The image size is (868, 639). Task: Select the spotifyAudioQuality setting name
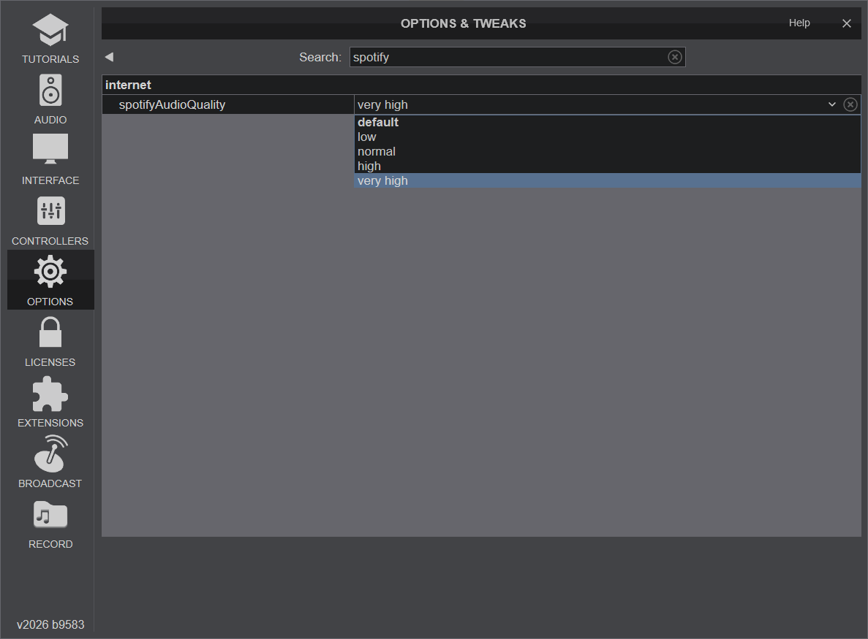tap(172, 104)
